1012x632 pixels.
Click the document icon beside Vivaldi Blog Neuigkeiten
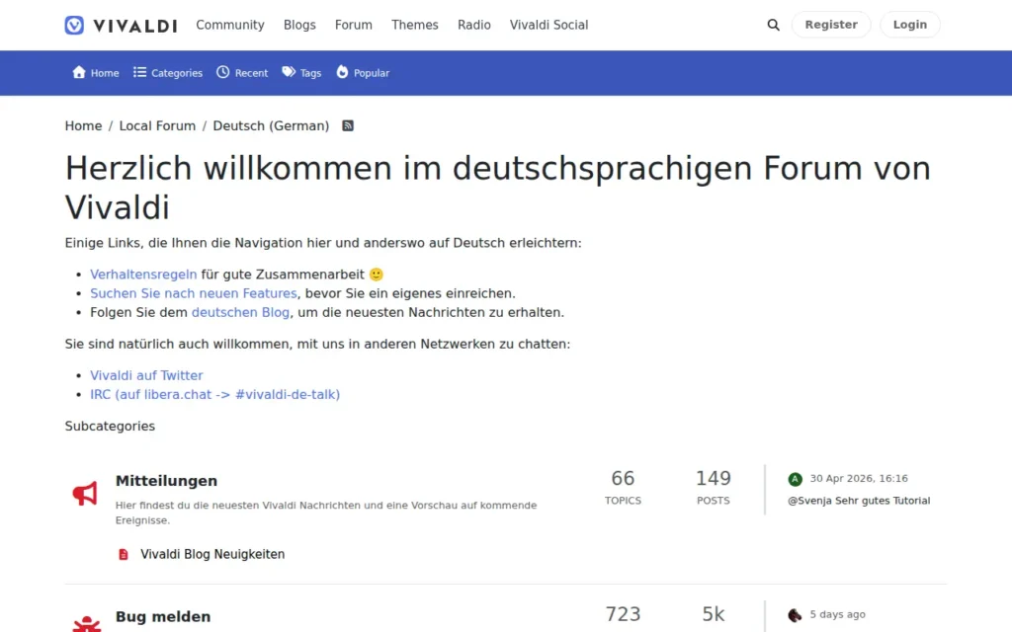tap(124, 555)
